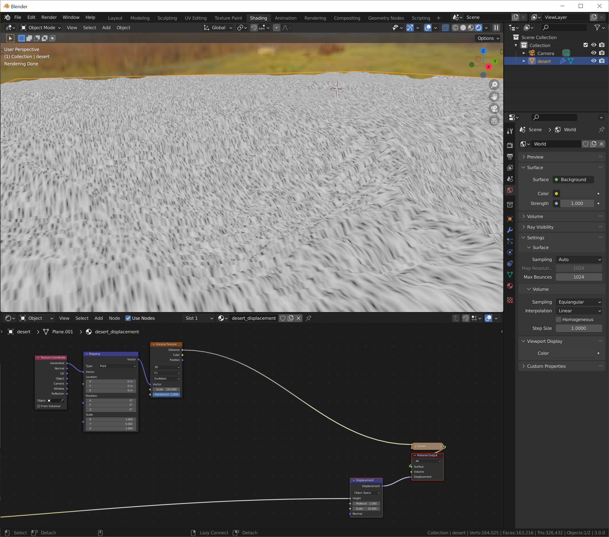Open the Volume Sampling Equiangular dropdown
This screenshot has height=537, width=609.
pos(579,302)
